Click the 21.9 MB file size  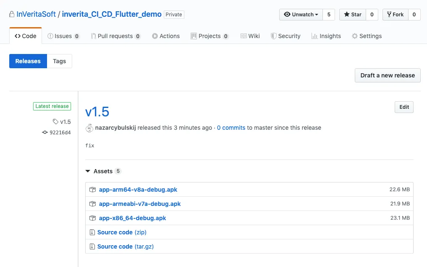(400, 203)
